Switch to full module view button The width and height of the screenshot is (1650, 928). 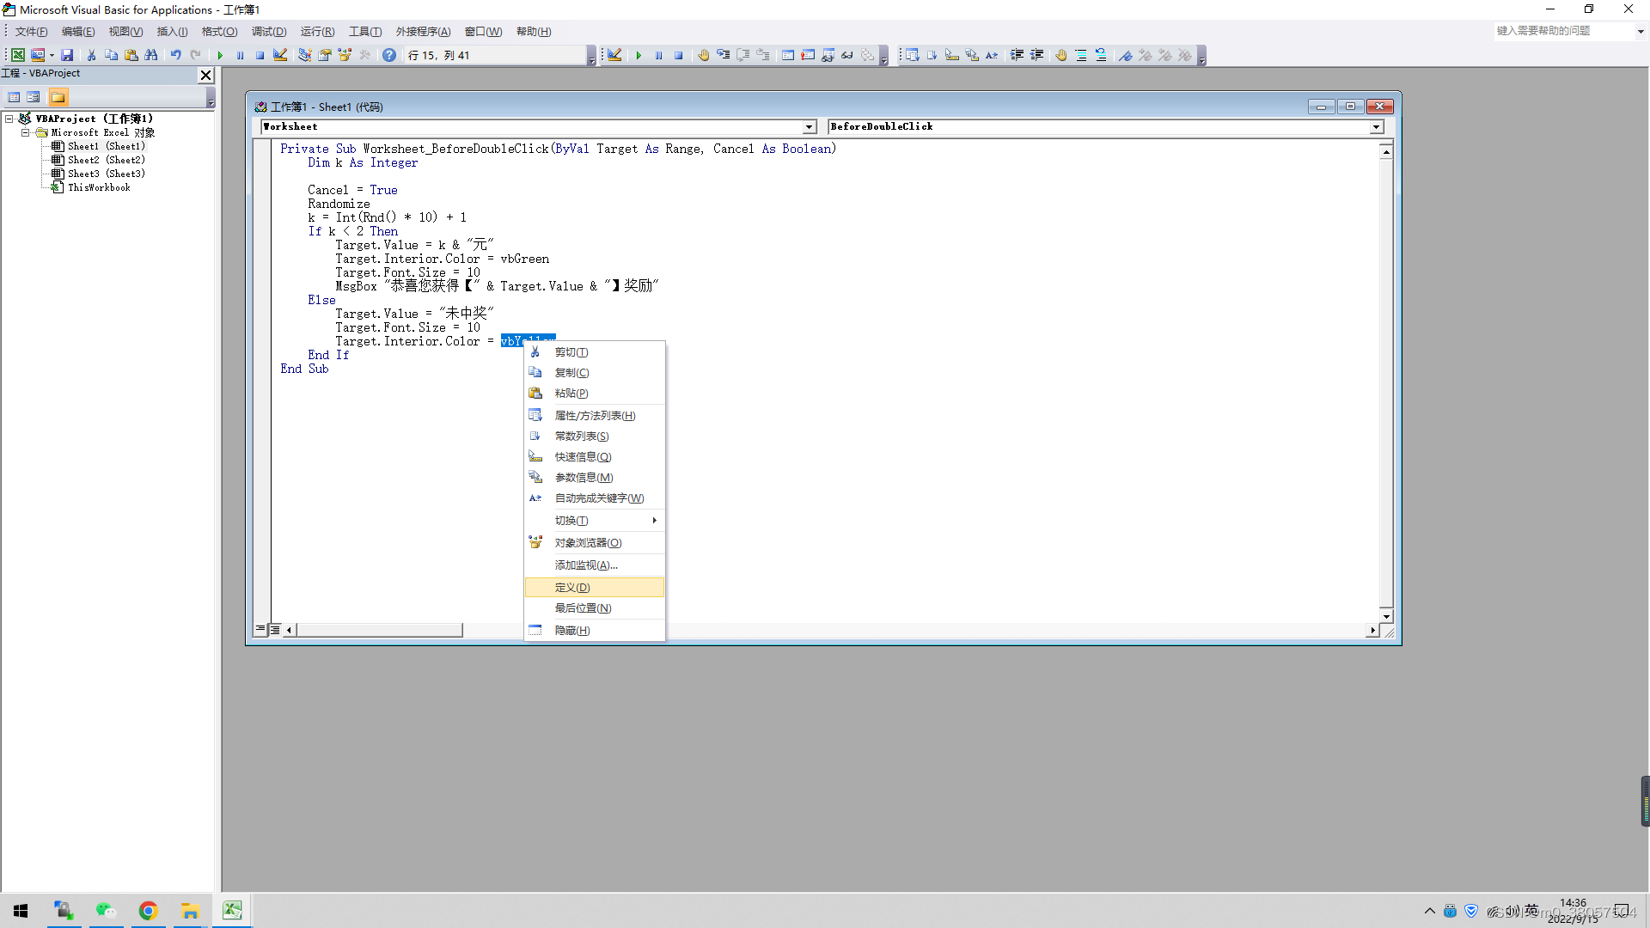tap(275, 630)
